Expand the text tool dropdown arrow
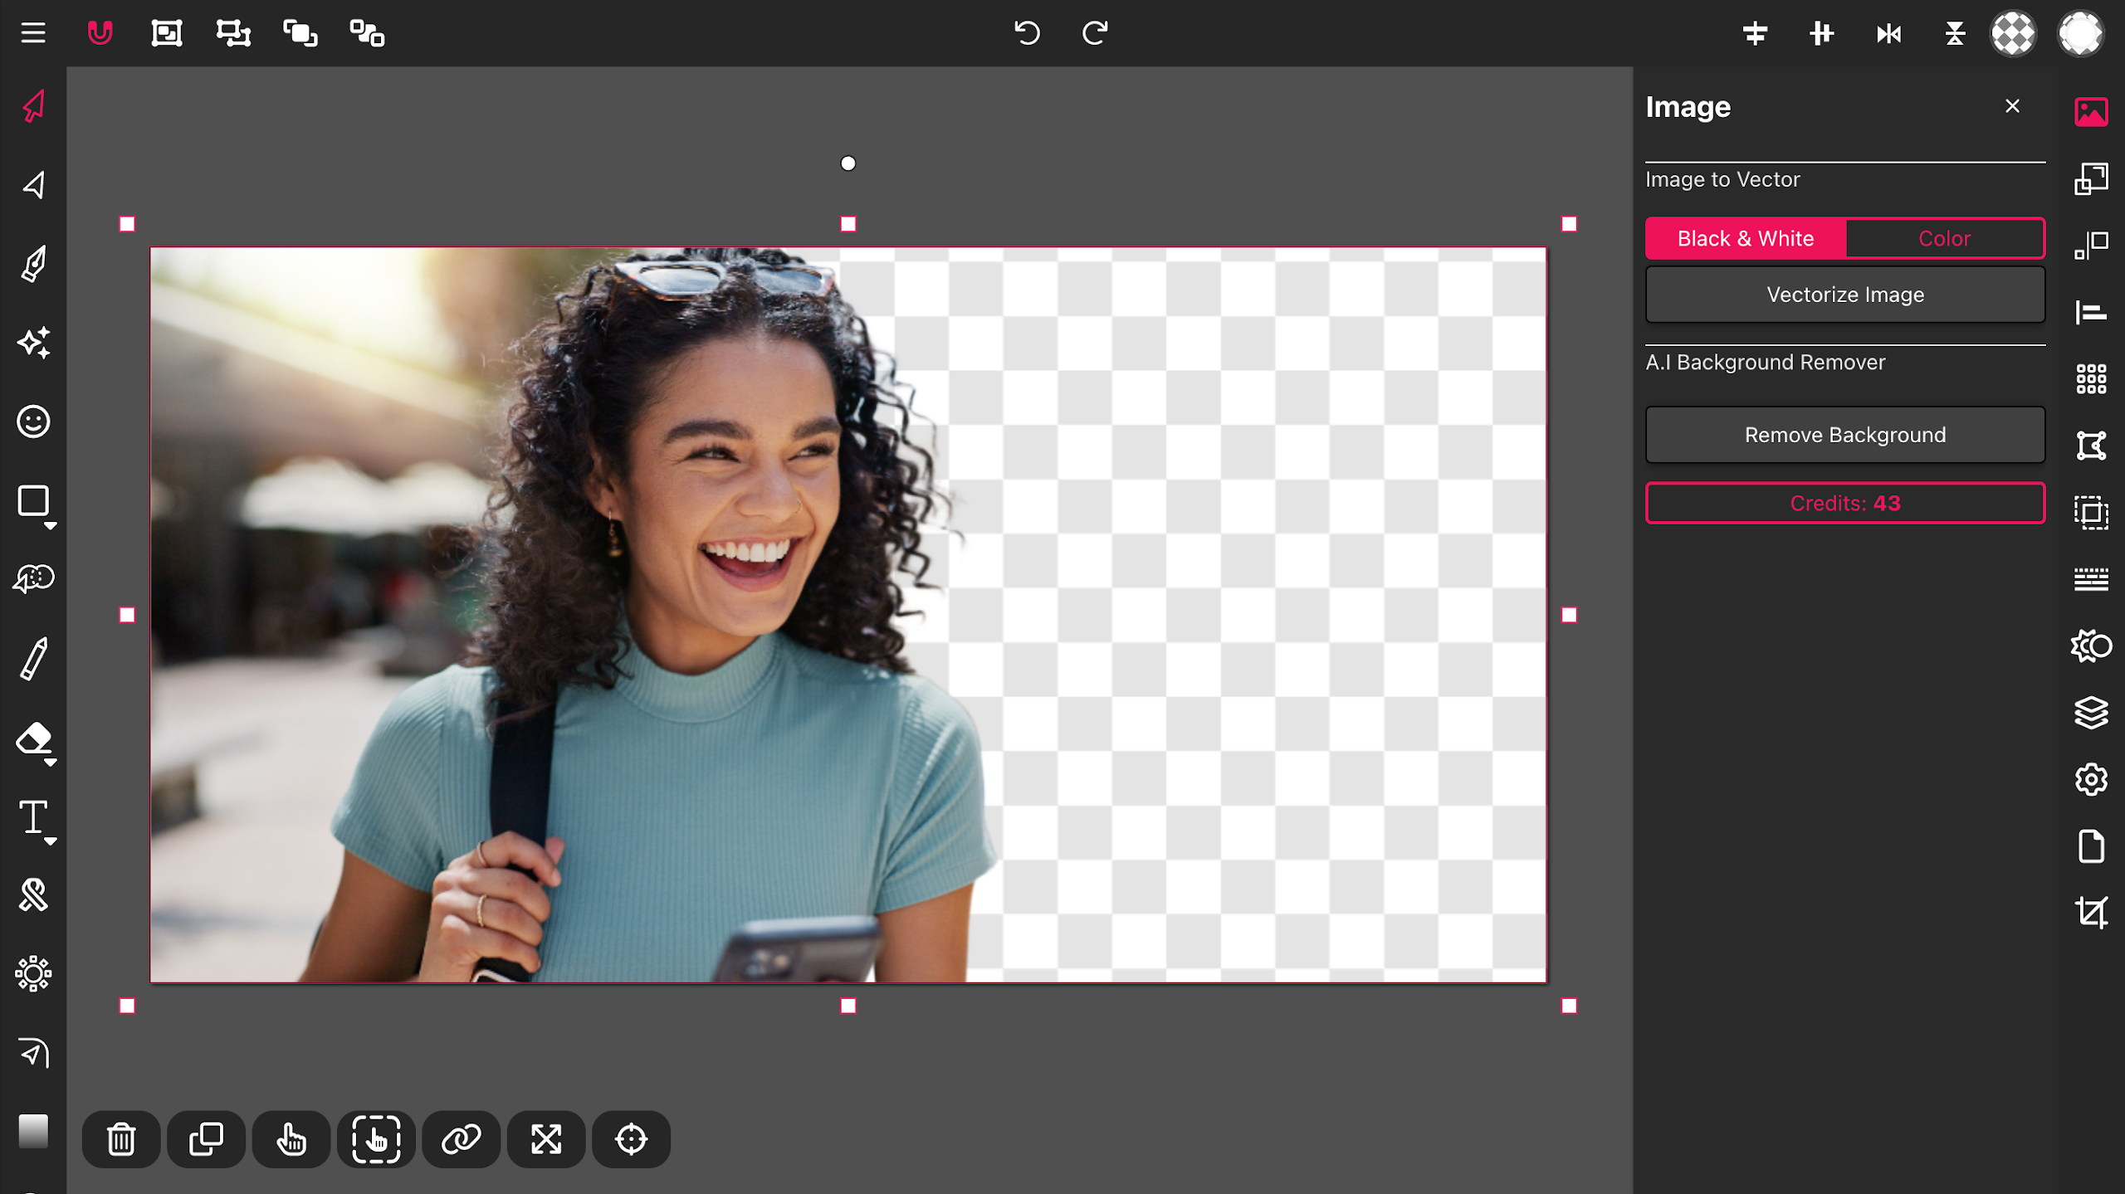The width and height of the screenshot is (2125, 1194). pyautogui.click(x=51, y=841)
